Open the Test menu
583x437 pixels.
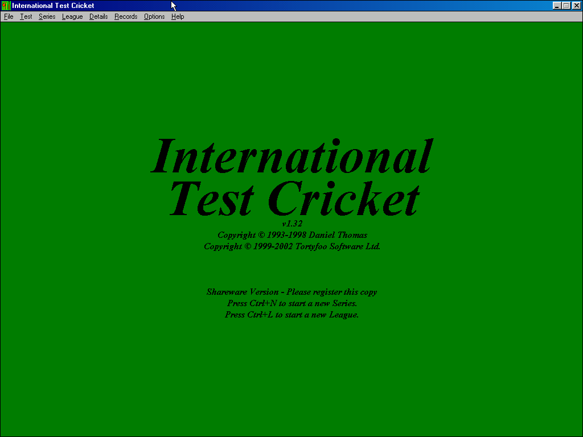(26, 17)
